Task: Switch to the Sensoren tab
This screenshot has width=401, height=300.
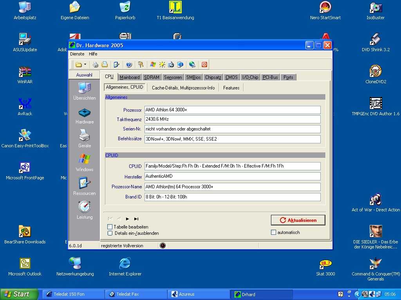Action: click(173, 77)
